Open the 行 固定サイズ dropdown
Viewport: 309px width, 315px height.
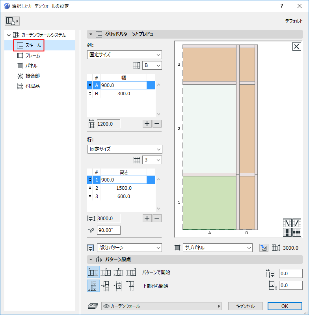[x=125, y=149]
